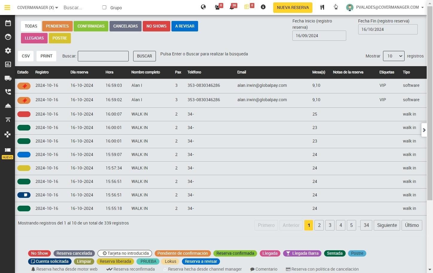Open the calendar icon in the sidebar
This screenshot has height=273, width=433.
[x=8, y=23]
